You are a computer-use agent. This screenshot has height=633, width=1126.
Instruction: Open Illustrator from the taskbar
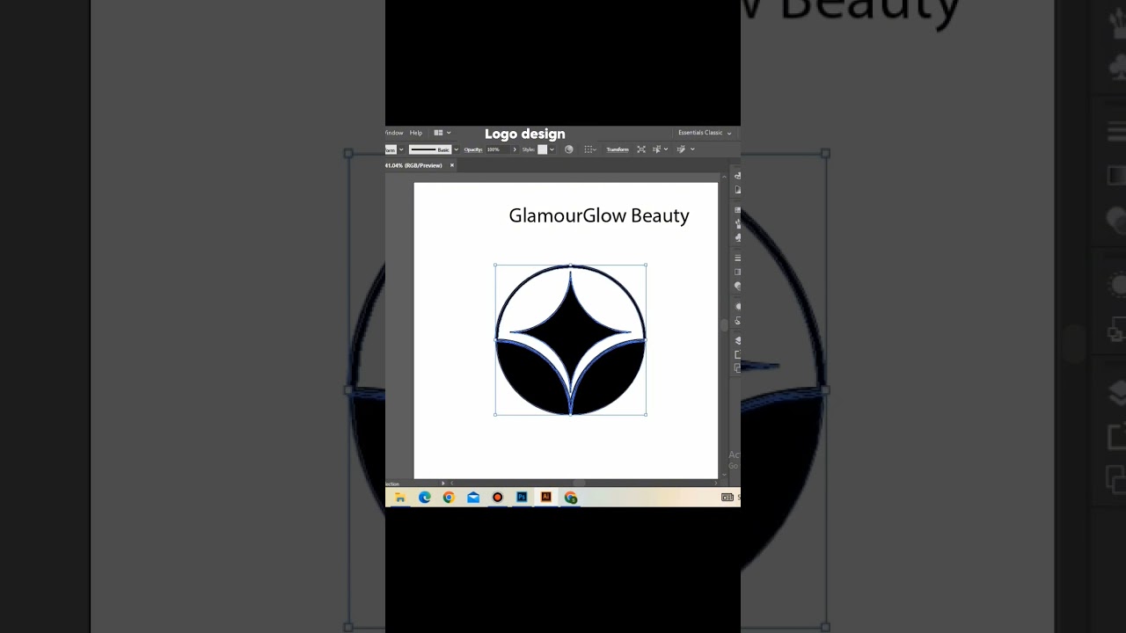click(x=545, y=498)
